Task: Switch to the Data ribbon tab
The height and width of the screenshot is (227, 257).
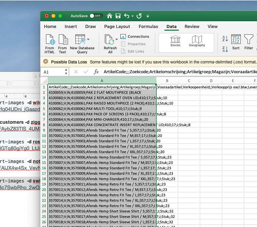Action: tap(171, 26)
